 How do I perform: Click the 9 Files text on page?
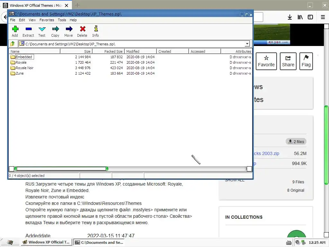pos(298,182)
